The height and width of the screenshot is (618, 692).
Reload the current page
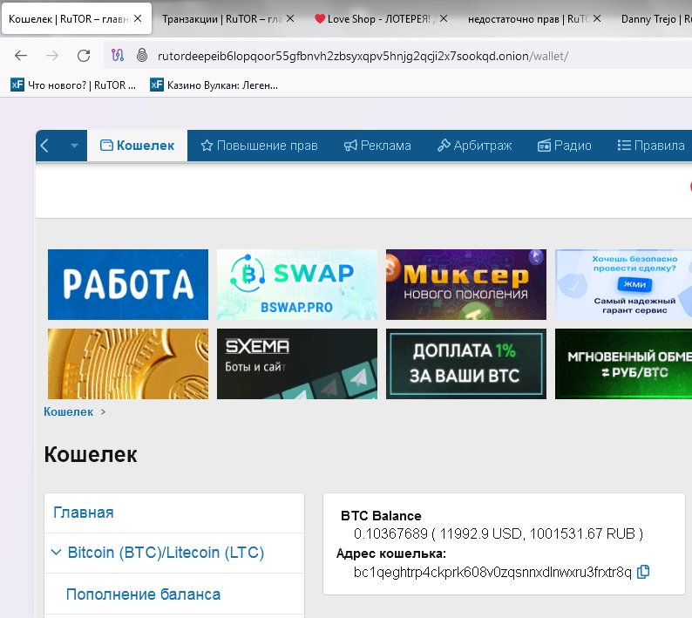point(84,56)
